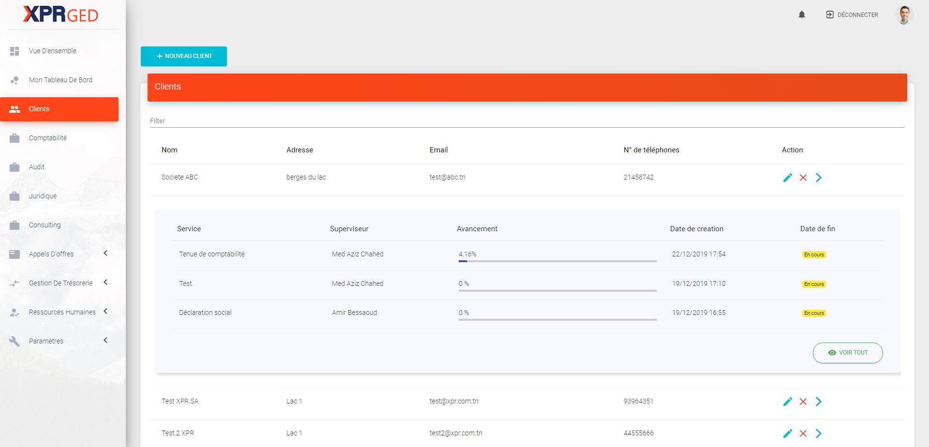Click the XPR GED logo
The width and height of the screenshot is (929, 447).
click(60, 15)
